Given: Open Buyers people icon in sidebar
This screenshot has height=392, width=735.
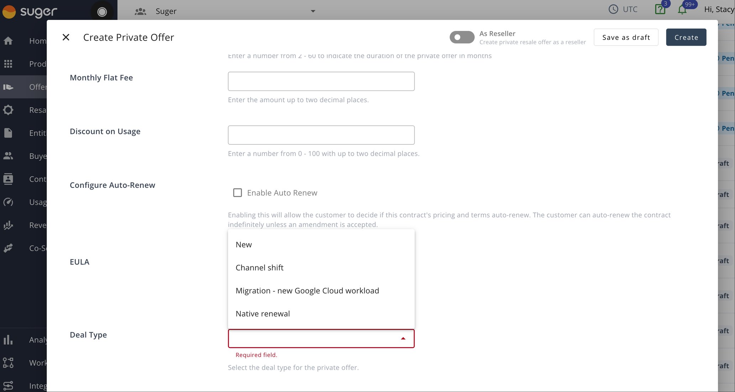Looking at the screenshot, I should (x=8, y=156).
